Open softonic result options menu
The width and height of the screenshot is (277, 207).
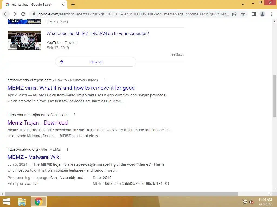point(74,115)
